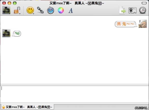Click the sender's avatar beside 黑鬼～～ message

coord(143,24)
